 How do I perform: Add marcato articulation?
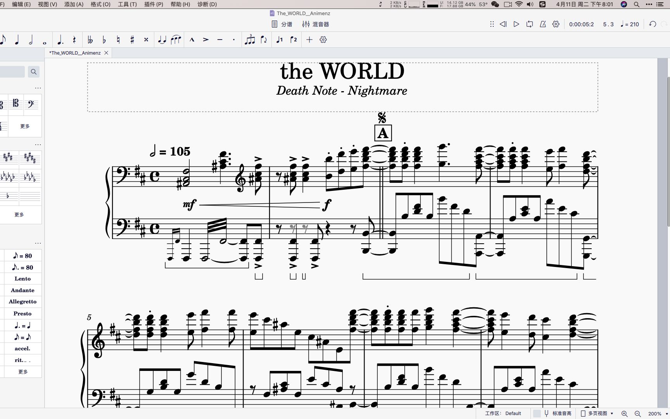192,40
